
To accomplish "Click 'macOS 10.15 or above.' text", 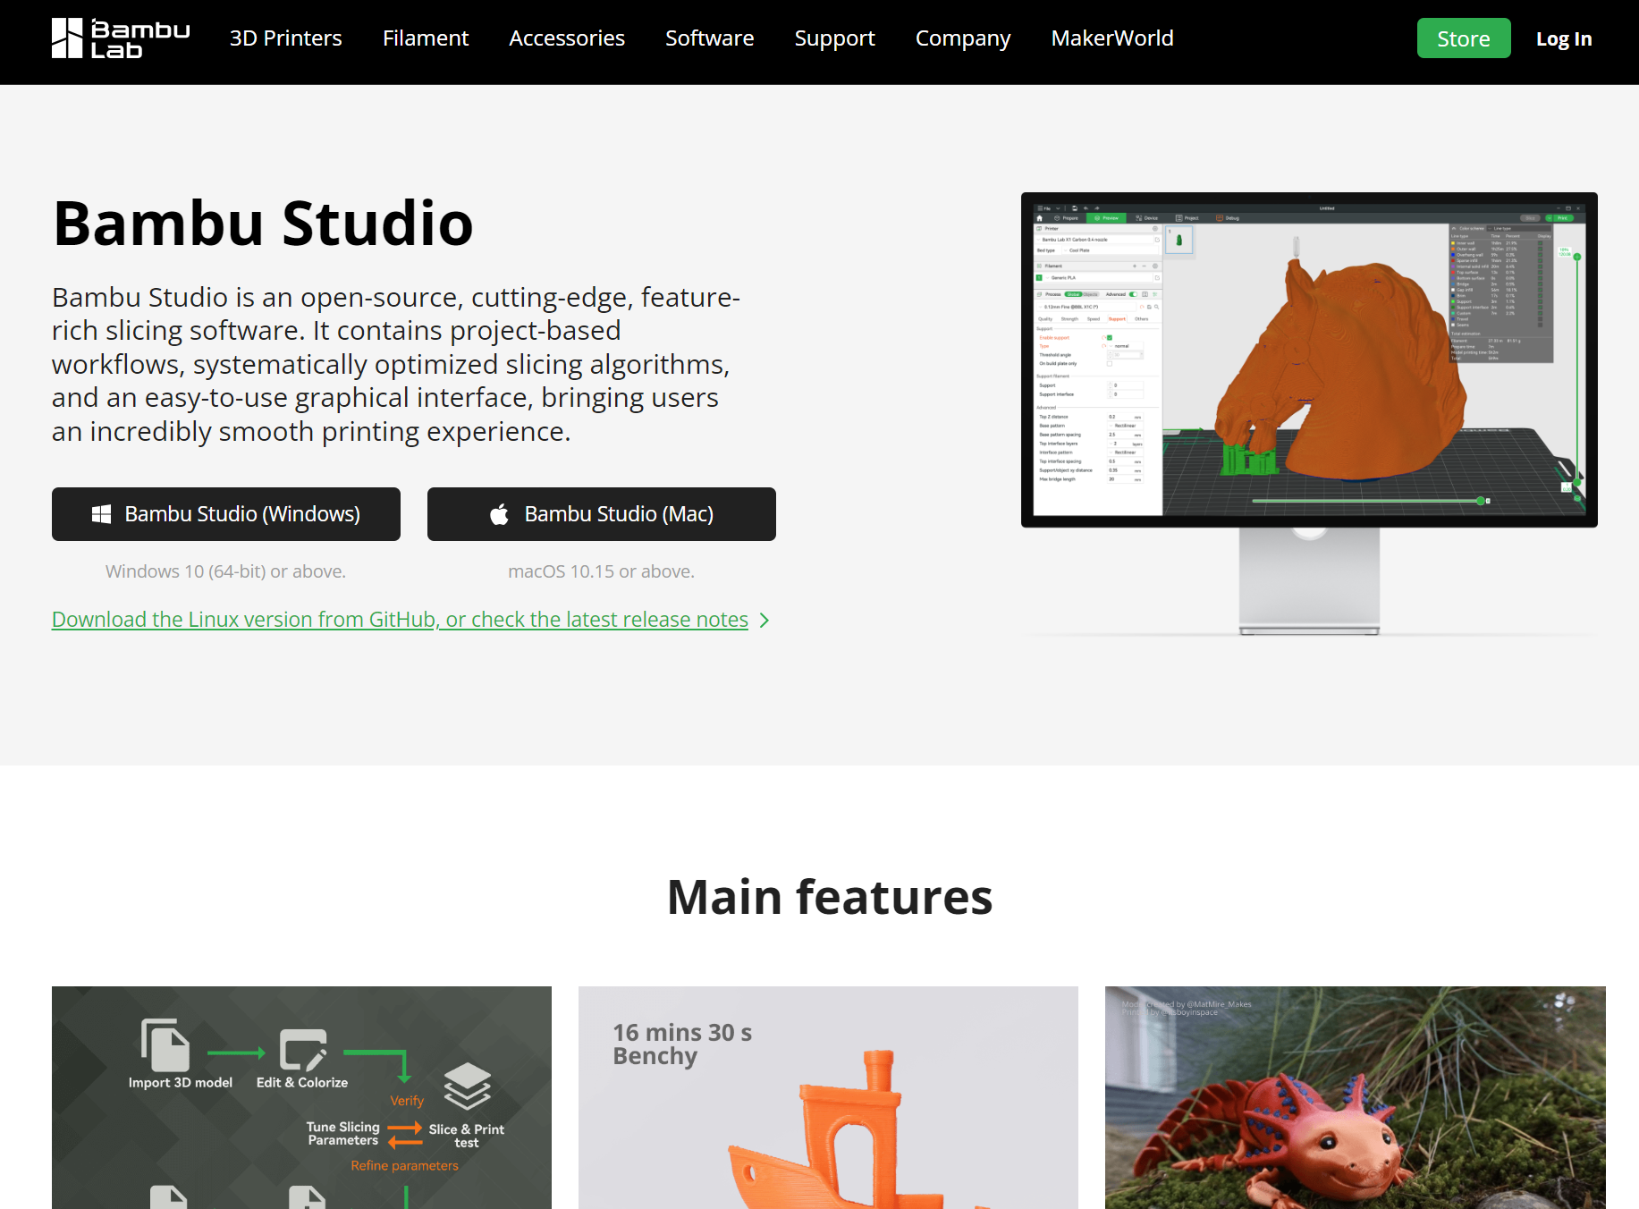I will (x=601, y=571).
